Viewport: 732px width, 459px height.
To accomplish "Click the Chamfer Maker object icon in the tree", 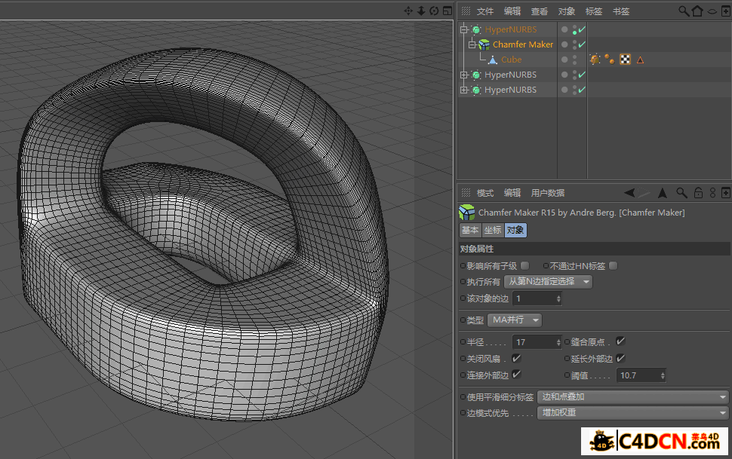I will [484, 44].
